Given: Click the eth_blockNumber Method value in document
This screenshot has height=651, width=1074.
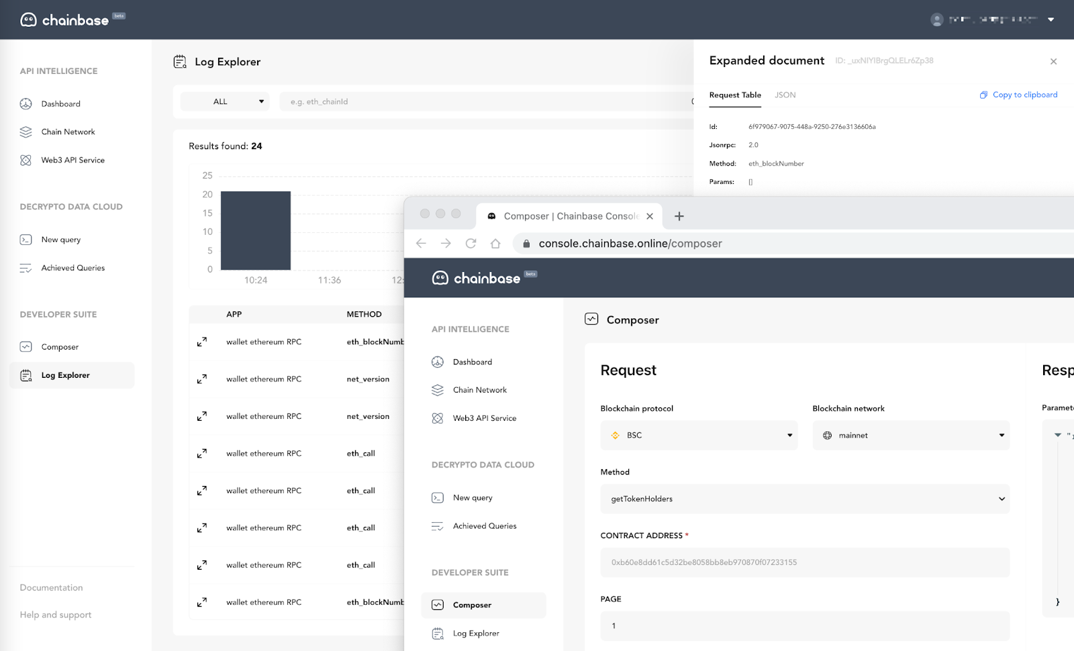Looking at the screenshot, I should tap(776, 164).
